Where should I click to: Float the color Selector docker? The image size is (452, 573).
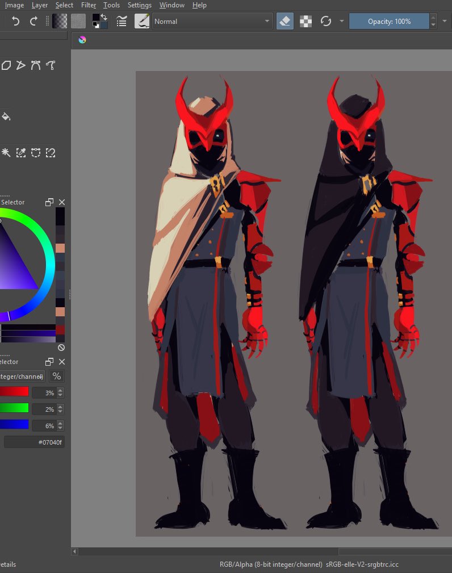pyautogui.click(x=49, y=202)
